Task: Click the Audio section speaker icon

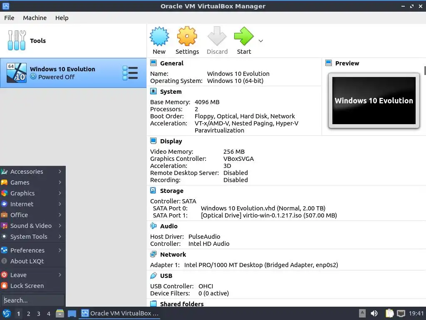Action: pyautogui.click(x=153, y=226)
